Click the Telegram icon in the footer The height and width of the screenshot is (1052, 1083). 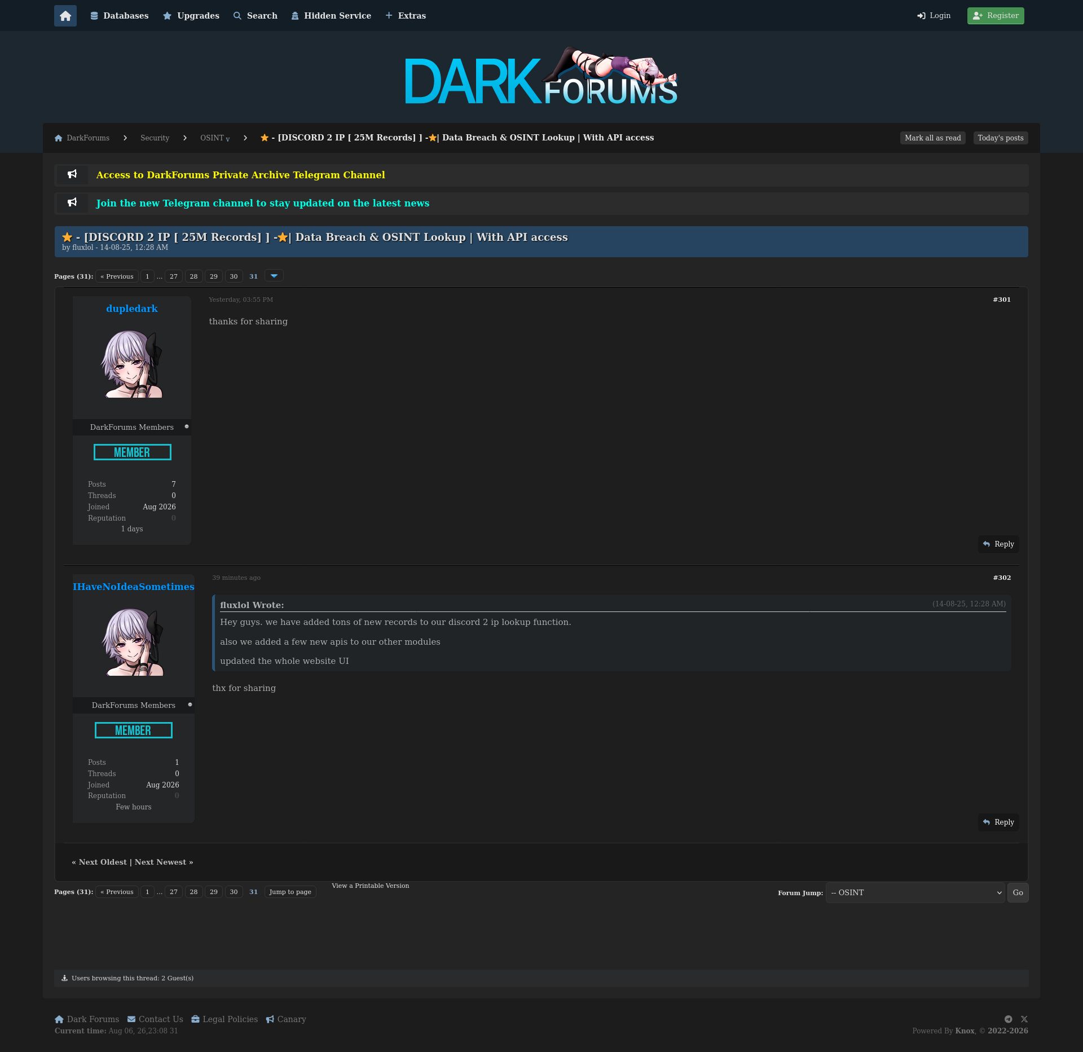click(1009, 1019)
